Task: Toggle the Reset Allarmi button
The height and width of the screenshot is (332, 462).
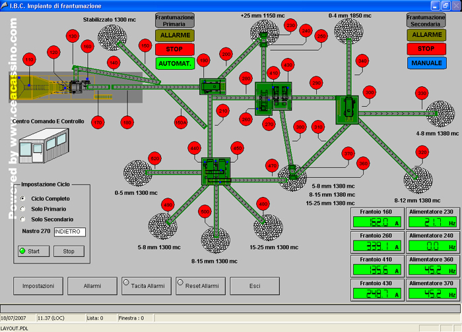Action: tap(201, 286)
